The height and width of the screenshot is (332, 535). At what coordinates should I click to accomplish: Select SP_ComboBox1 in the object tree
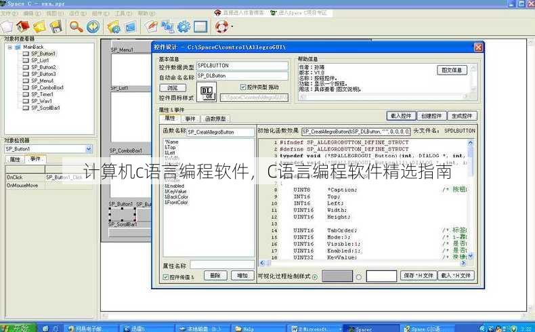(47, 87)
